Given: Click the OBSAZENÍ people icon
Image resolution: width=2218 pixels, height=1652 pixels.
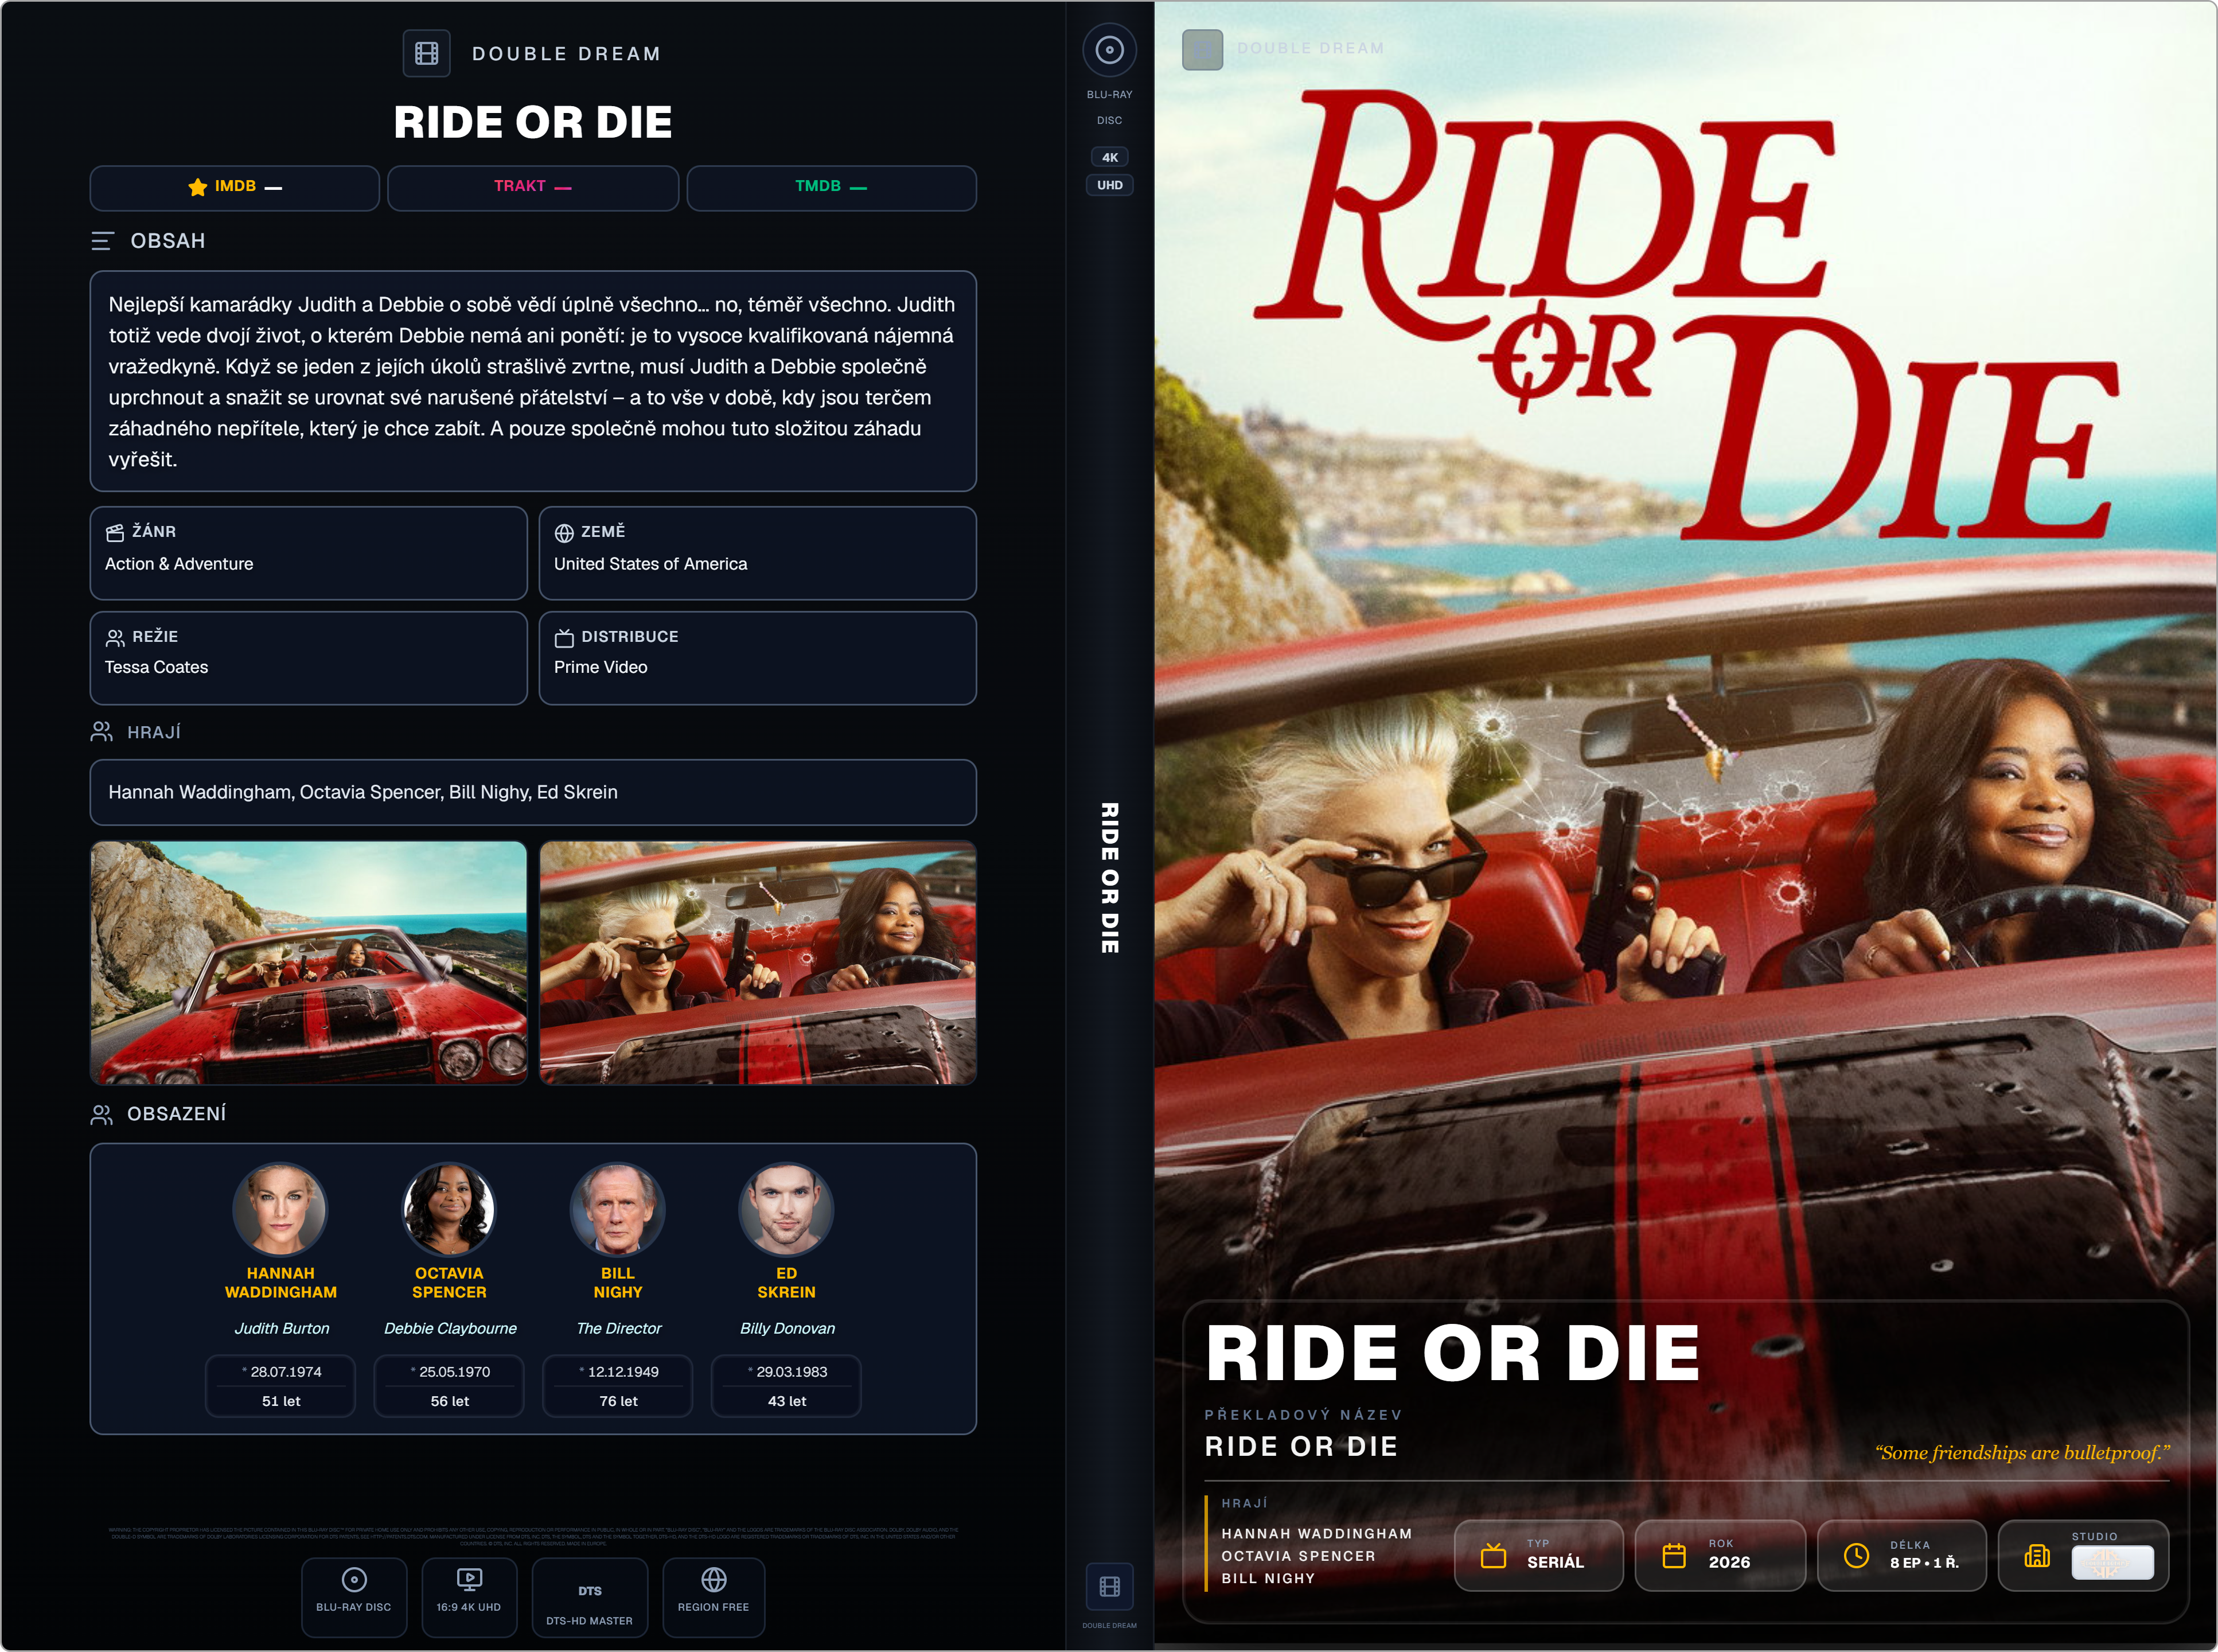Looking at the screenshot, I should 101,1114.
